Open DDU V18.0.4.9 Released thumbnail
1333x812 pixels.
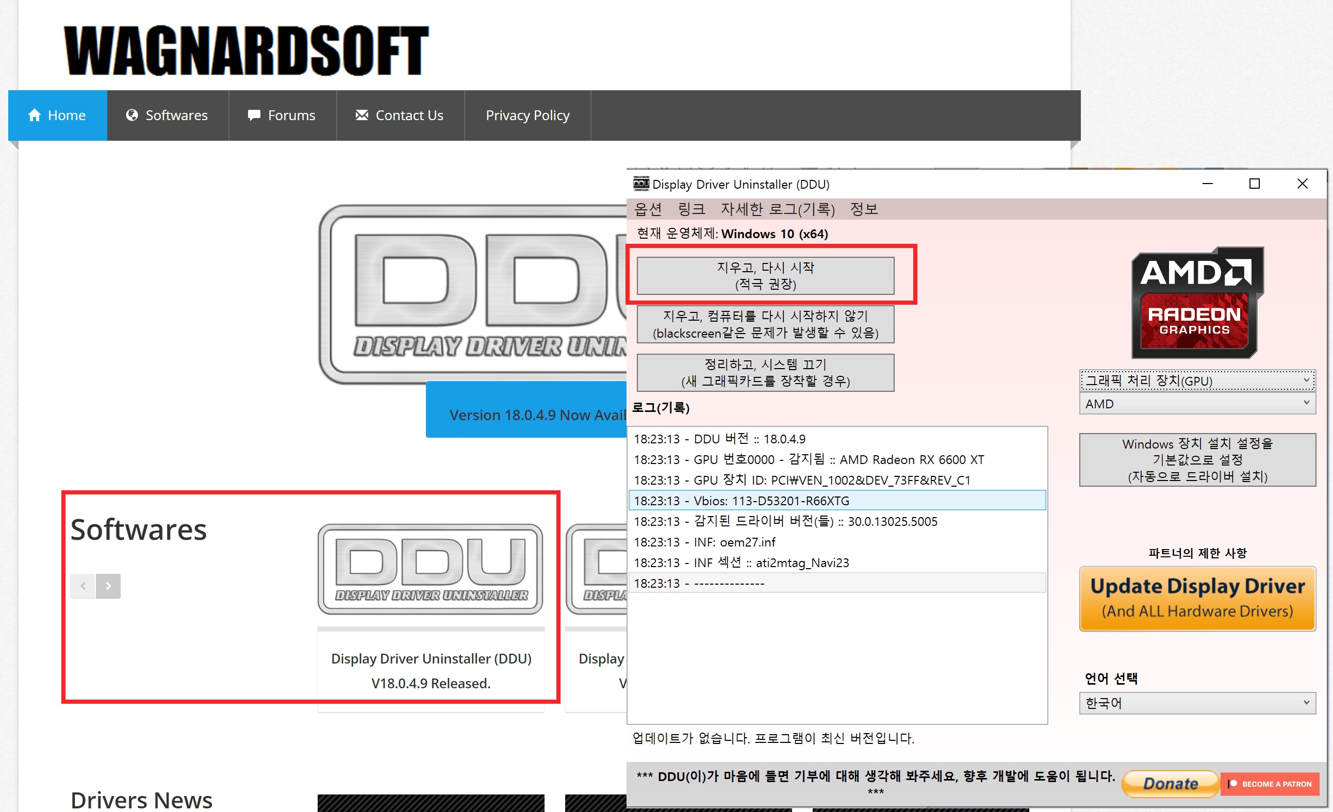click(430, 569)
